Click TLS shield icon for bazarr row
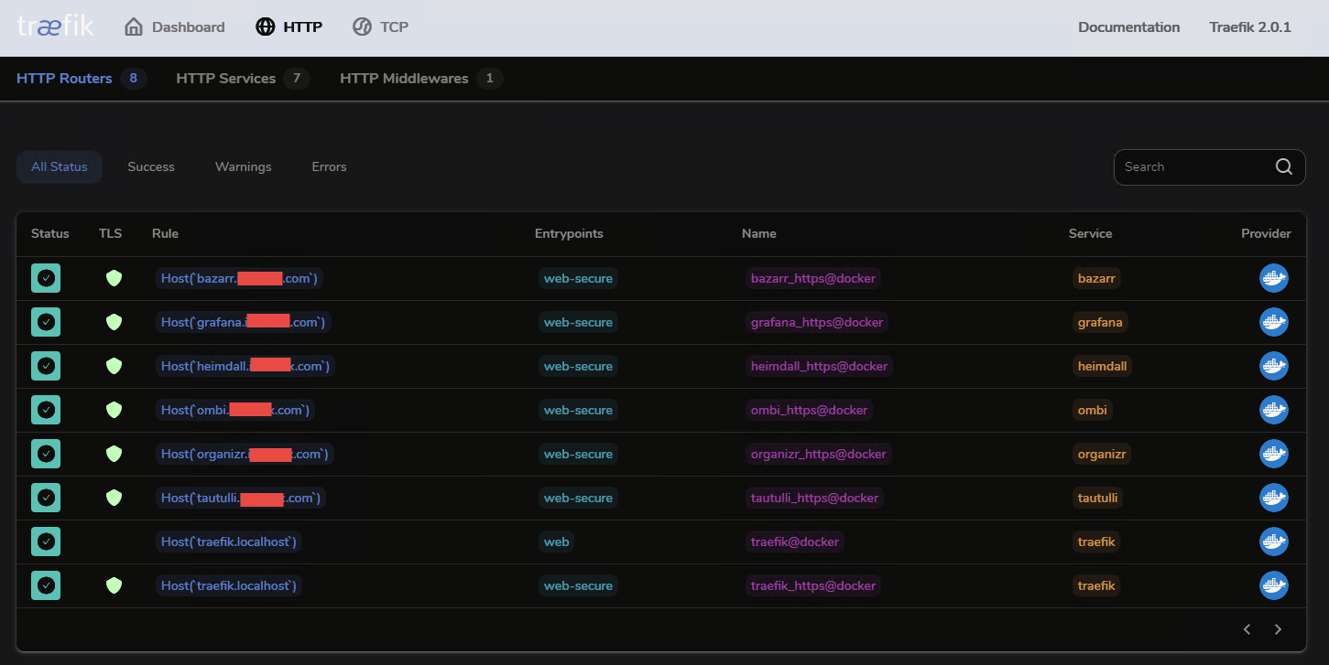1329x665 pixels. pyautogui.click(x=114, y=278)
